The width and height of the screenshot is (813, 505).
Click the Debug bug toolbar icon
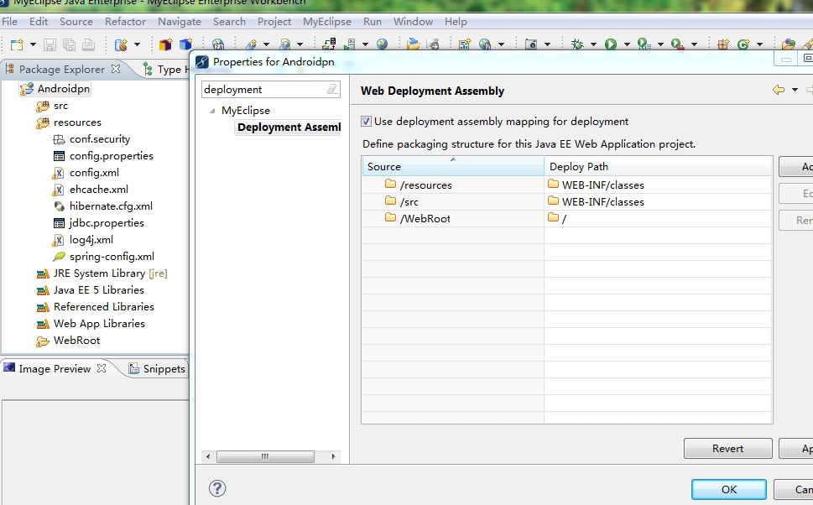[x=577, y=44]
